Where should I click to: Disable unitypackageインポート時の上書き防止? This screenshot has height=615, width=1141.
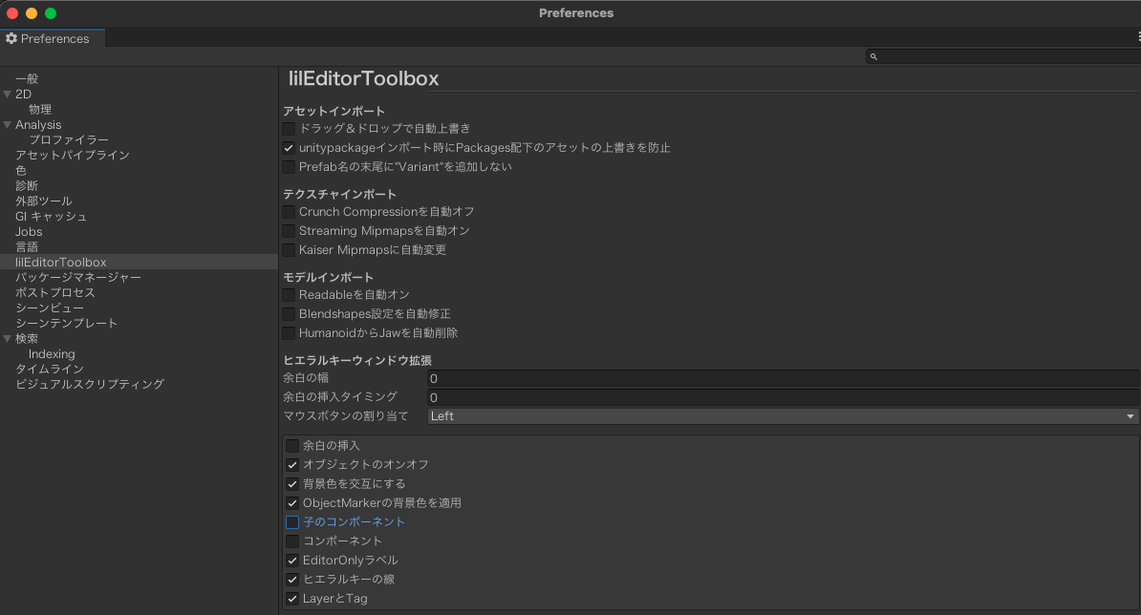click(289, 148)
